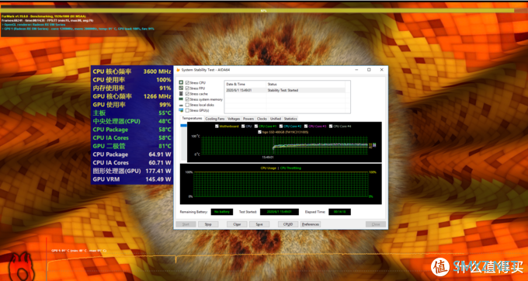The image size is (528, 281).
Task: Click the Stress GPU monitor icon
Action: pos(181,110)
